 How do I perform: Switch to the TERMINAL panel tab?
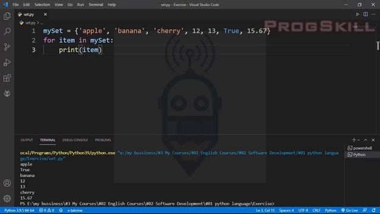[47, 140]
